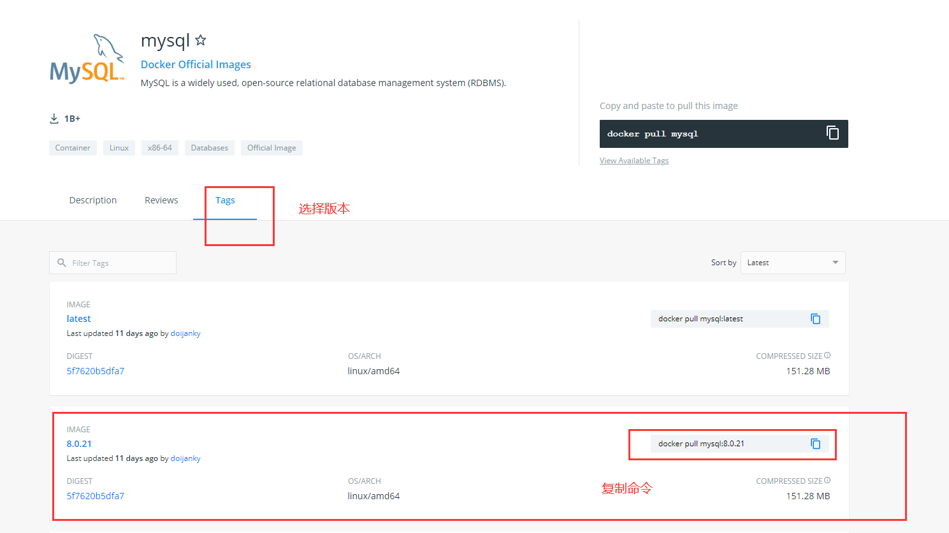Copy the docker pull mysql:latest command
The image size is (949, 533).
(x=815, y=319)
